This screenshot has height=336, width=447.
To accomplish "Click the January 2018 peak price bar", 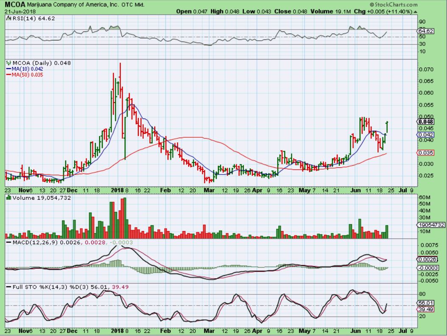I will coord(120,77).
